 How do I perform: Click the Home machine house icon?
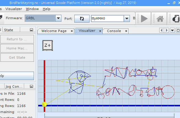click(x=160, y=19)
